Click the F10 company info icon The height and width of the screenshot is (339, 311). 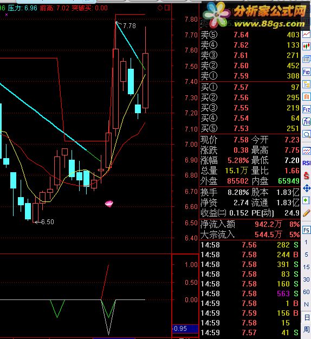point(306,72)
